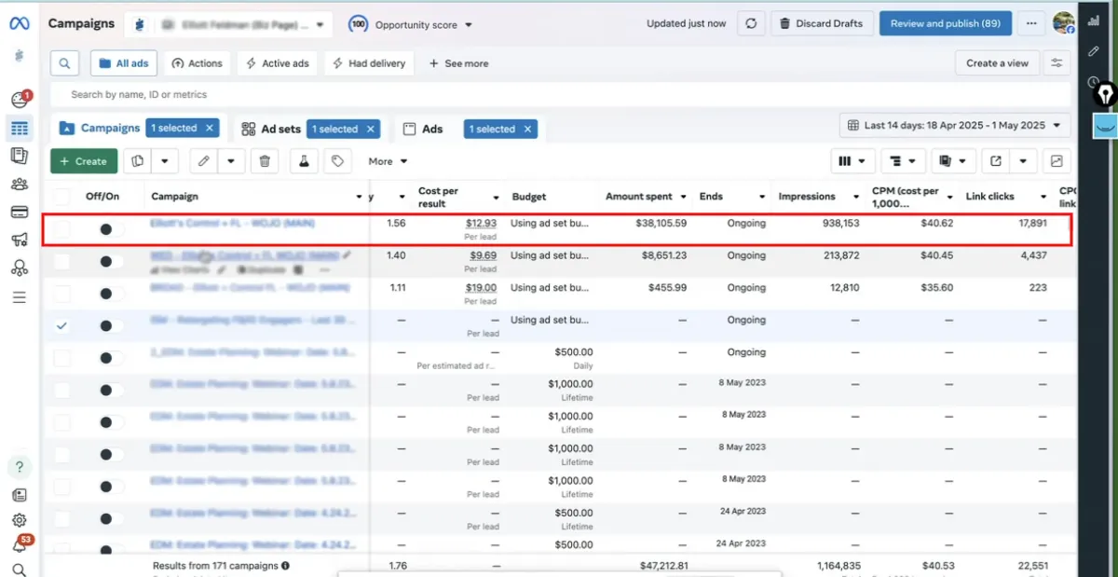Click the Review and publish (89) button
The height and width of the screenshot is (577, 1118).
(945, 23)
